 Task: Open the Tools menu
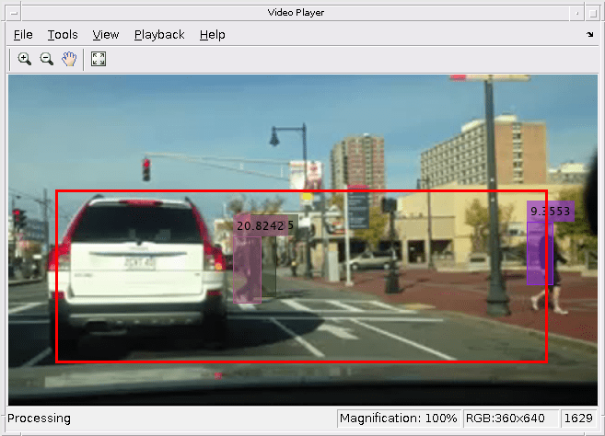point(63,35)
